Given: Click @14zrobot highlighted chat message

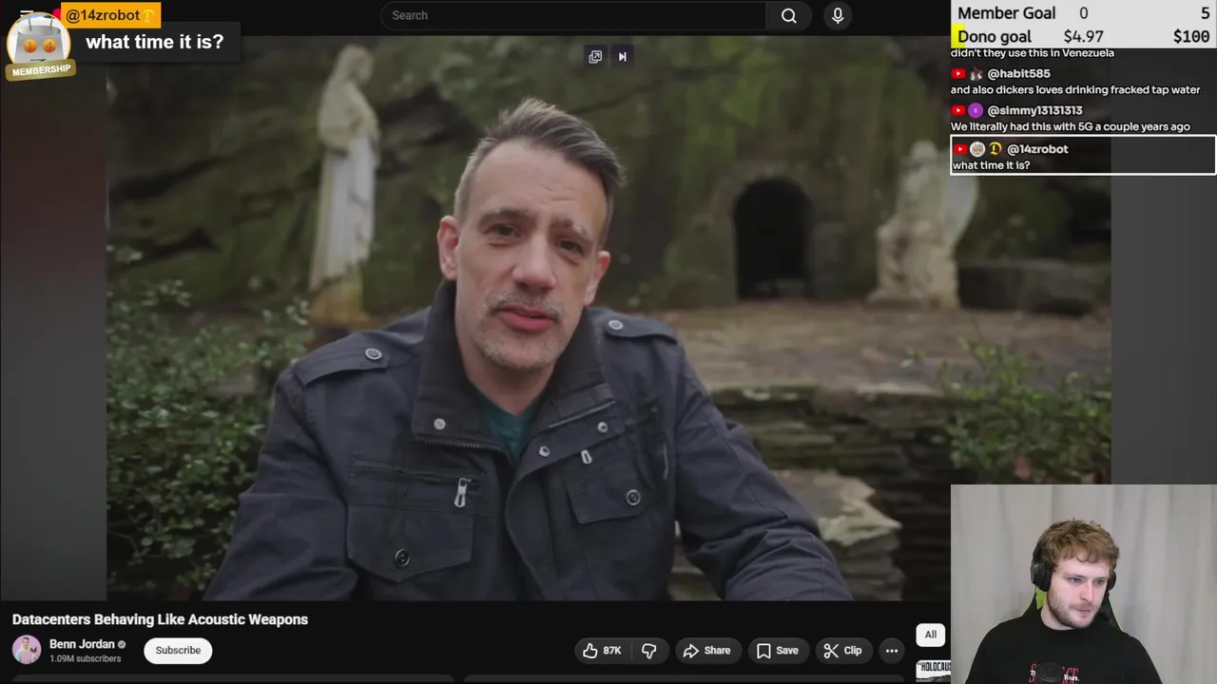Looking at the screenshot, I should click(1083, 156).
